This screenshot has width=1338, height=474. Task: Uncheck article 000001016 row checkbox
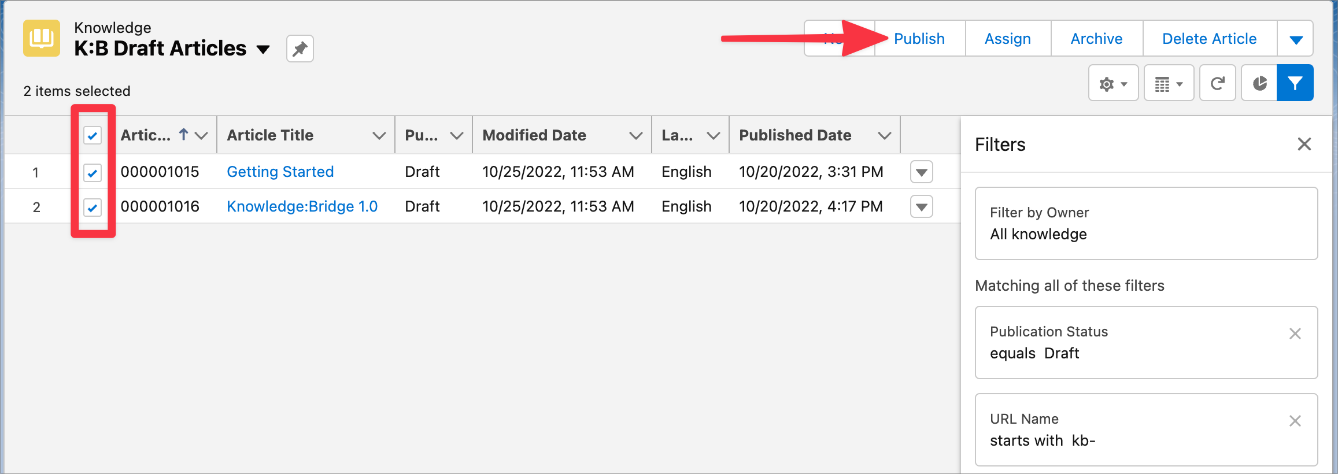[x=93, y=207]
